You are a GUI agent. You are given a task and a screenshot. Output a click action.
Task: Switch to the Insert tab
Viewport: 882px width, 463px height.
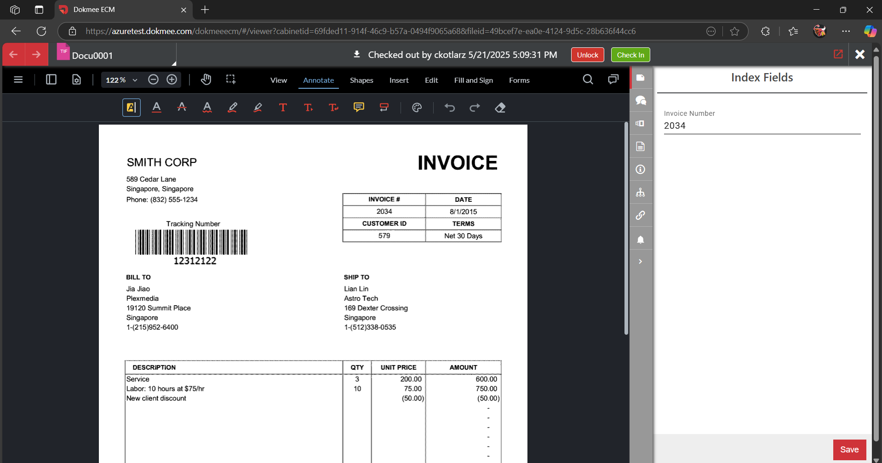(399, 80)
